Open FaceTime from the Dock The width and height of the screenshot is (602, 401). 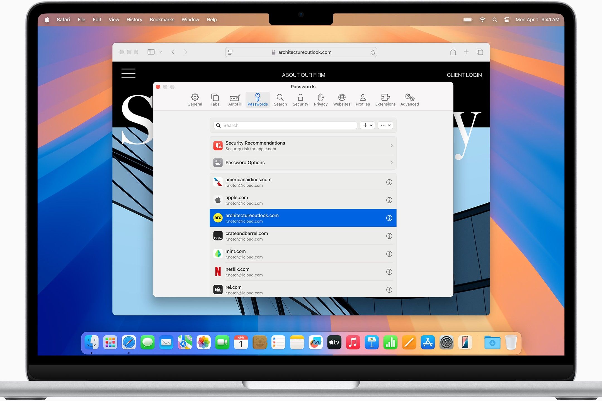222,342
